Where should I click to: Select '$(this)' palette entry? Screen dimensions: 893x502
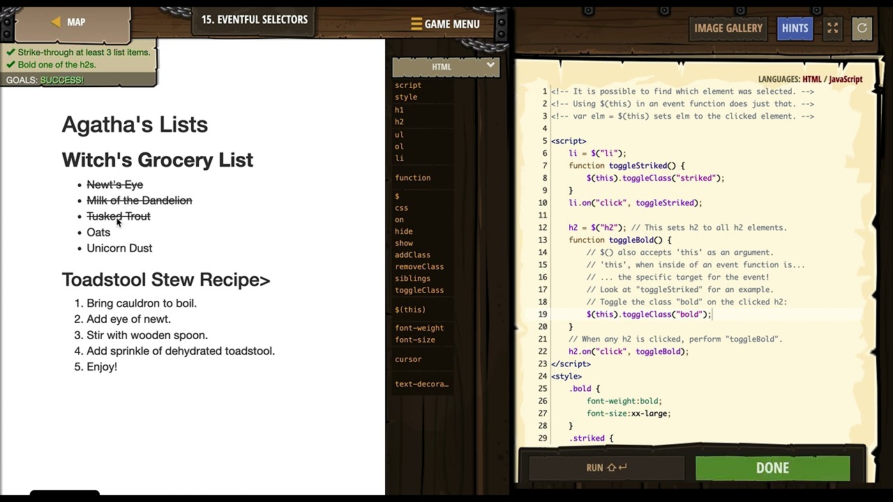(x=410, y=310)
